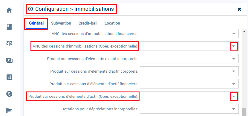Open the Location tab
The image size is (248, 116).
click(x=112, y=23)
